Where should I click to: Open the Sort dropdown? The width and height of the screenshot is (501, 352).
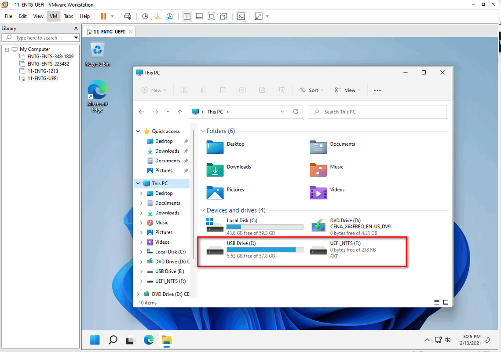click(x=311, y=90)
